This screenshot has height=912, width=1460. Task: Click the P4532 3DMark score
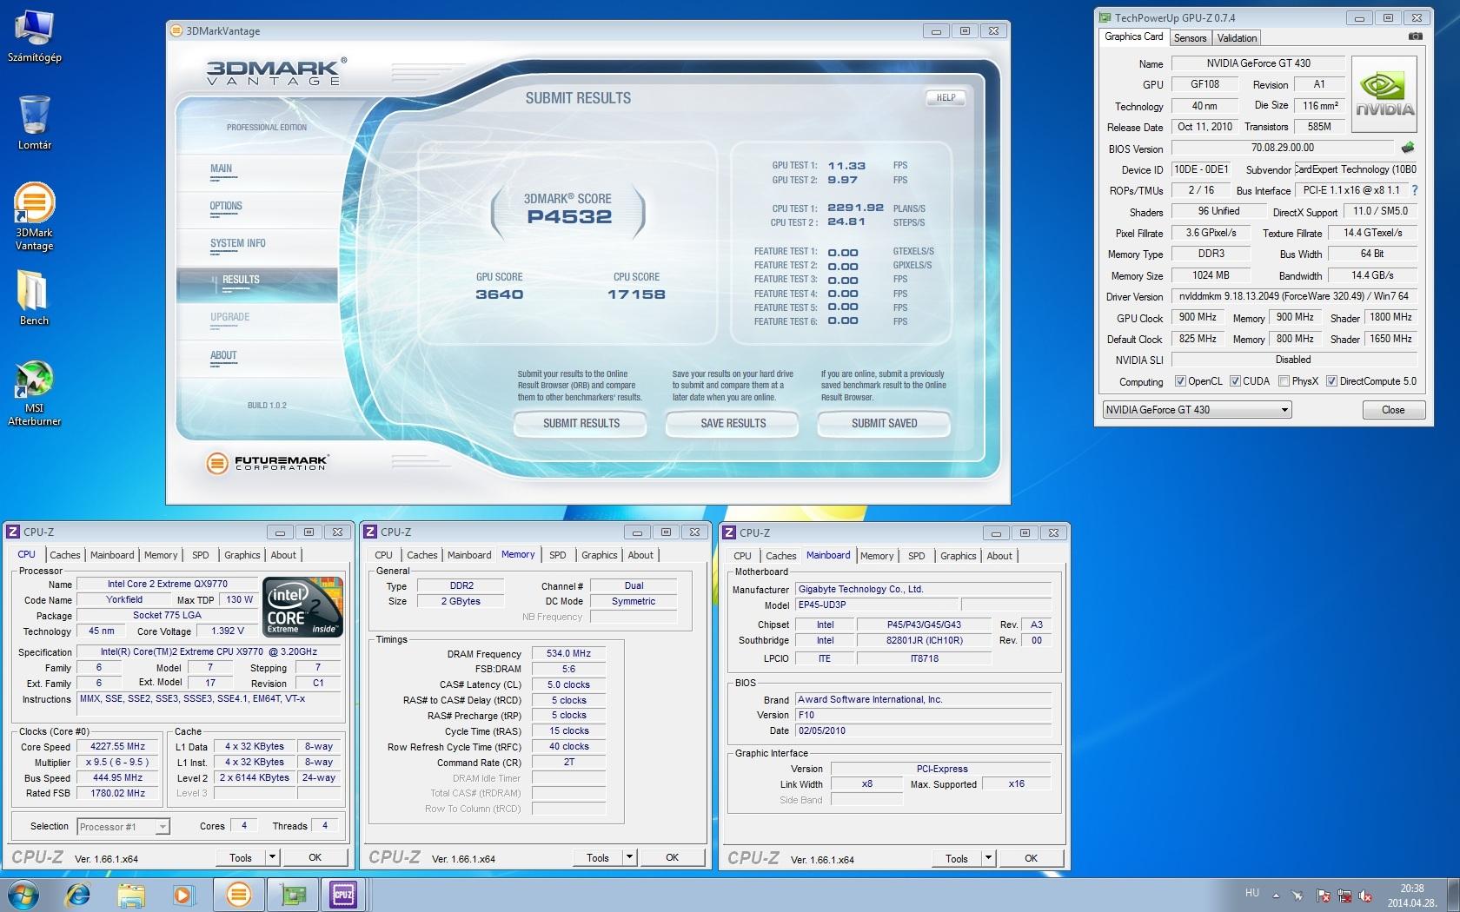(x=569, y=217)
